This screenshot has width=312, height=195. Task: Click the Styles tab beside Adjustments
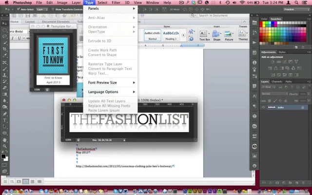(282, 52)
